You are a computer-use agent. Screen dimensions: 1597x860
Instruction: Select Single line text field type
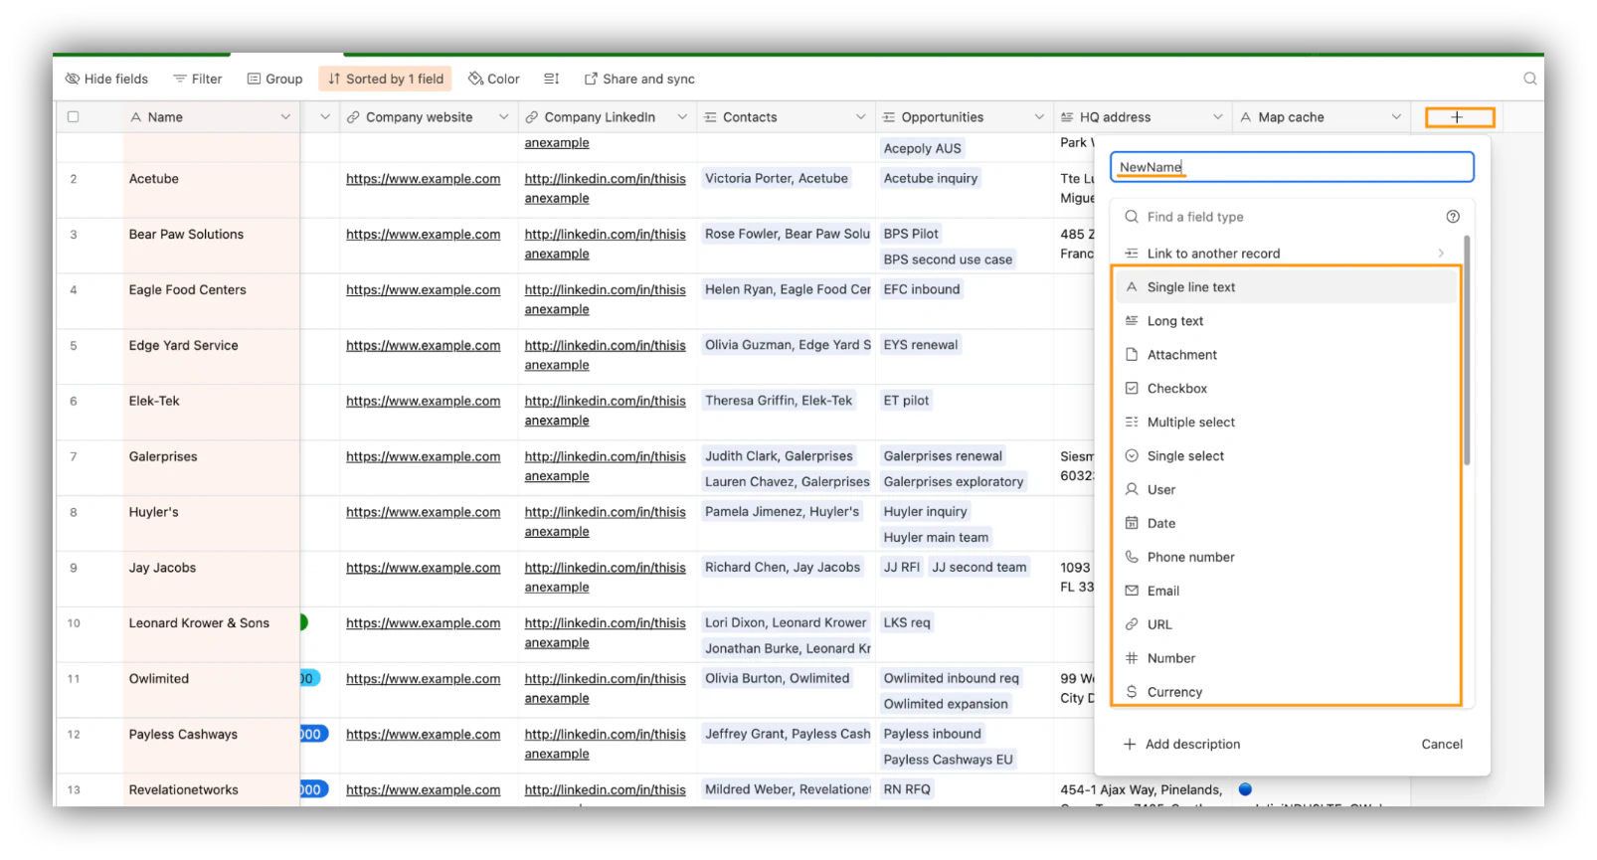point(1285,287)
